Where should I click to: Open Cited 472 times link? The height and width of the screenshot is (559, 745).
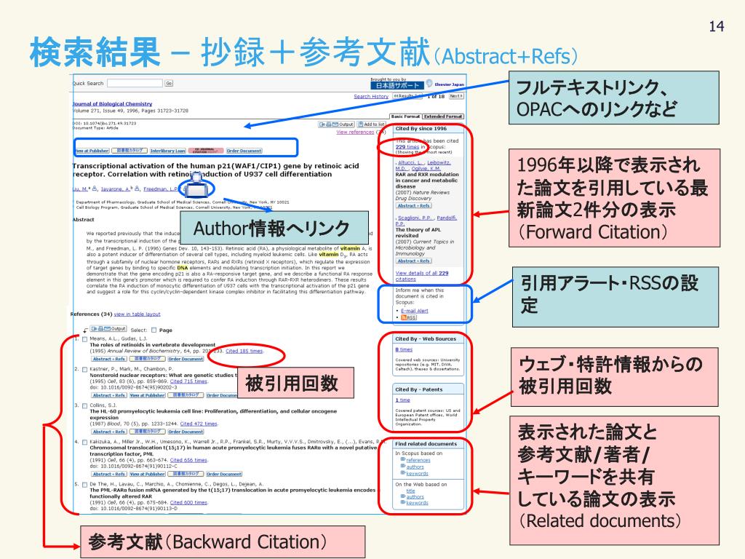[199, 424]
